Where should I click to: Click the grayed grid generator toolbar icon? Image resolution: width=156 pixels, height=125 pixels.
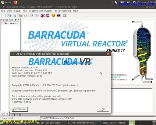[21, 16]
